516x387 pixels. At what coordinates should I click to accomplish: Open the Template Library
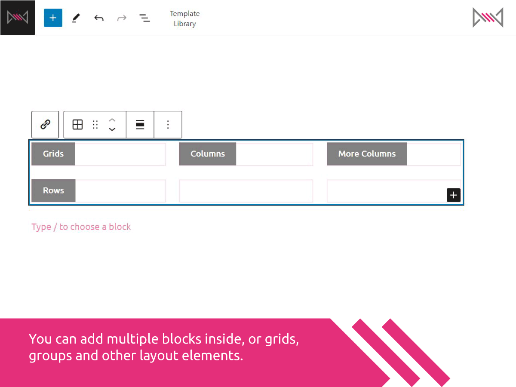pyautogui.click(x=185, y=18)
